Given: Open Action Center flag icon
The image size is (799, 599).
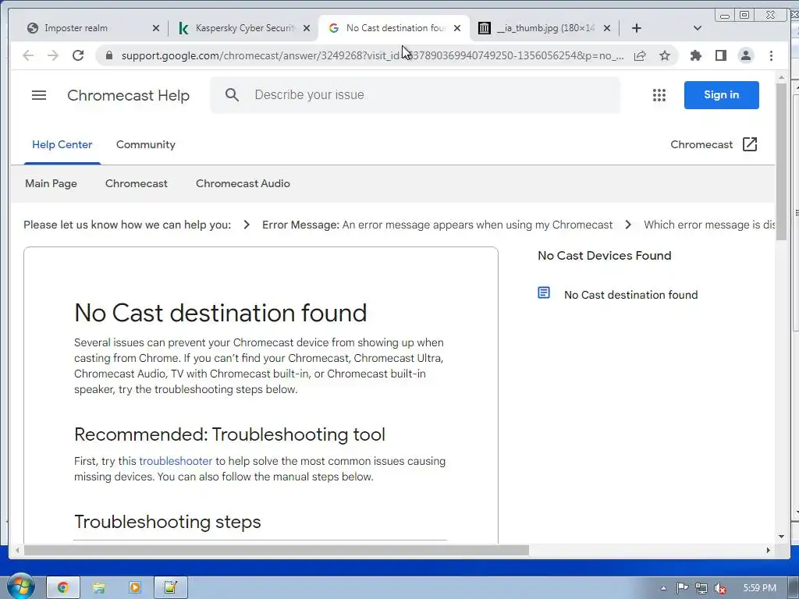Looking at the screenshot, I should coord(682,588).
